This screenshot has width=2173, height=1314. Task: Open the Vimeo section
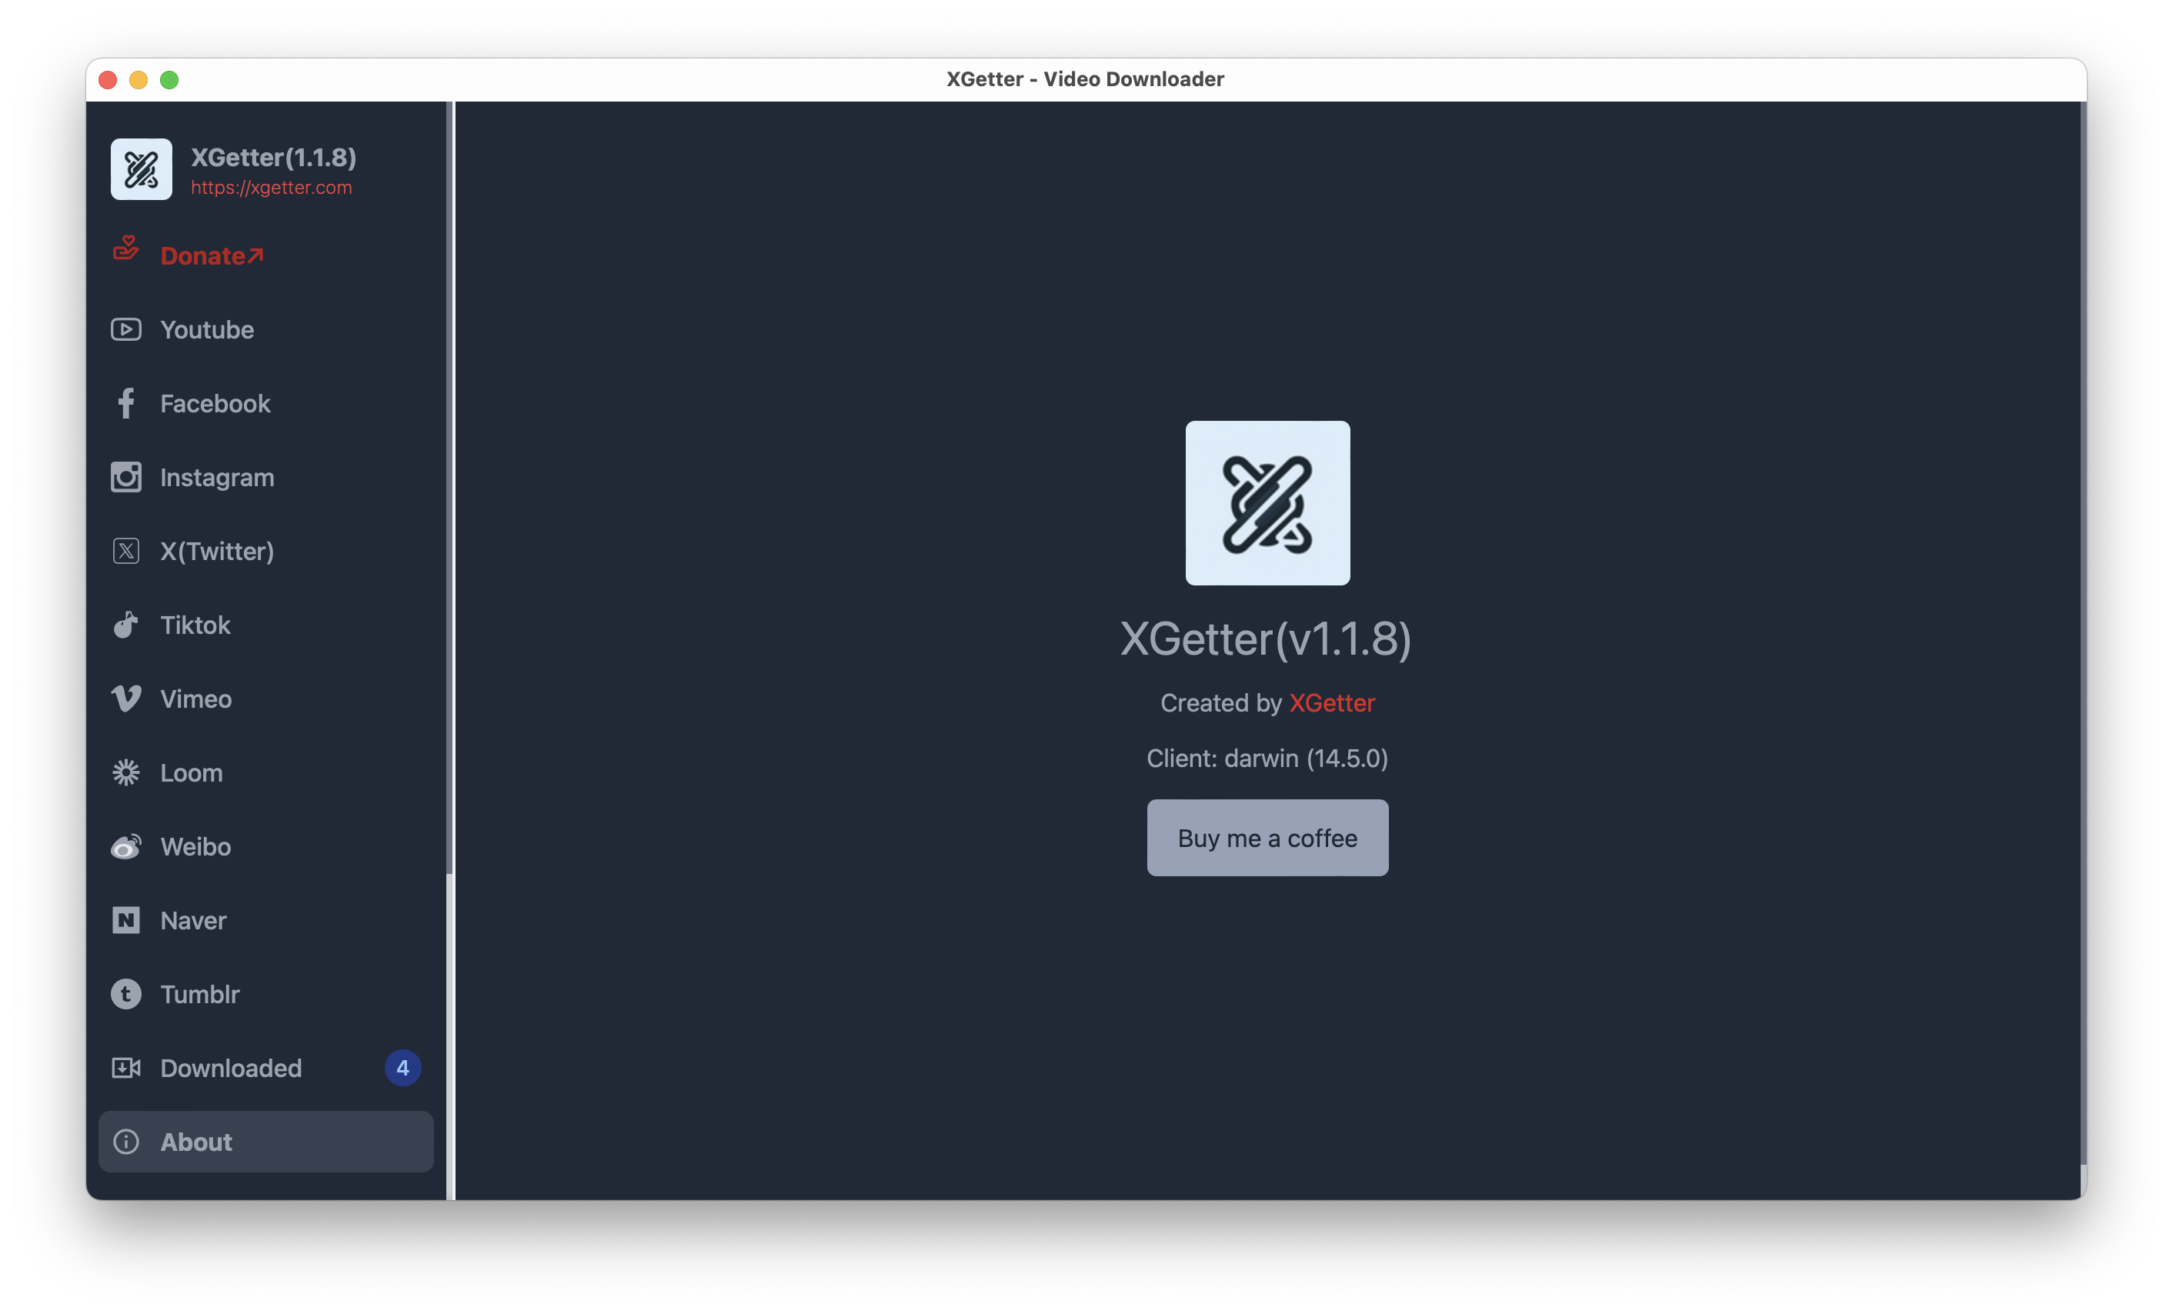(x=266, y=699)
